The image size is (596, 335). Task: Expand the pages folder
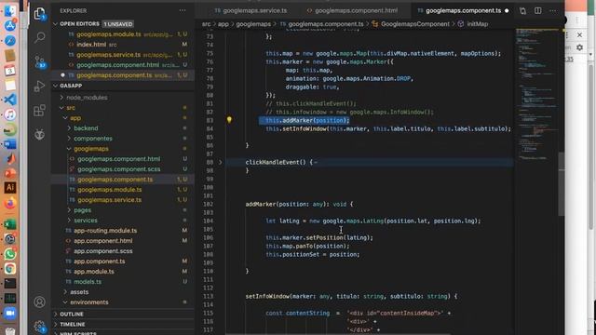pos(82,210)
